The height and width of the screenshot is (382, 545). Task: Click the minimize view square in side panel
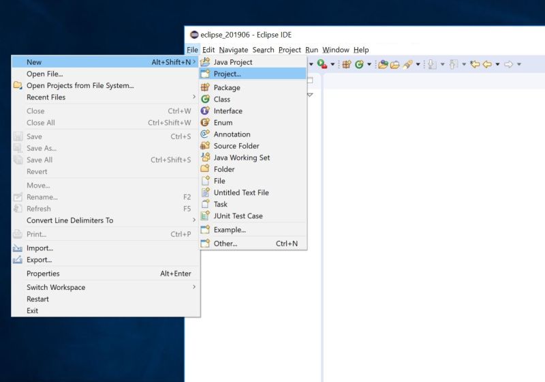(x=311, y=80)
